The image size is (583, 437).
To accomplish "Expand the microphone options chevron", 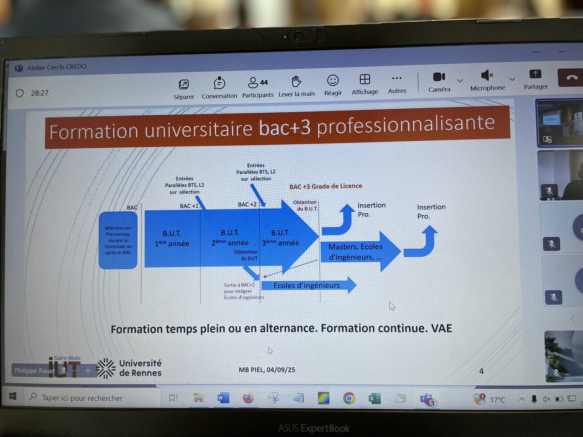I will [512, 79].
